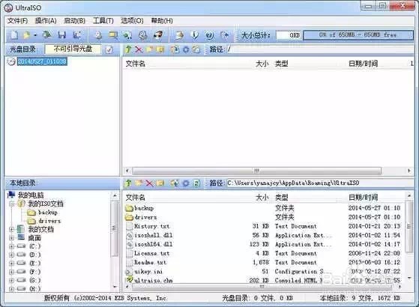Expand the (D:) drive node

pos(11,255)
